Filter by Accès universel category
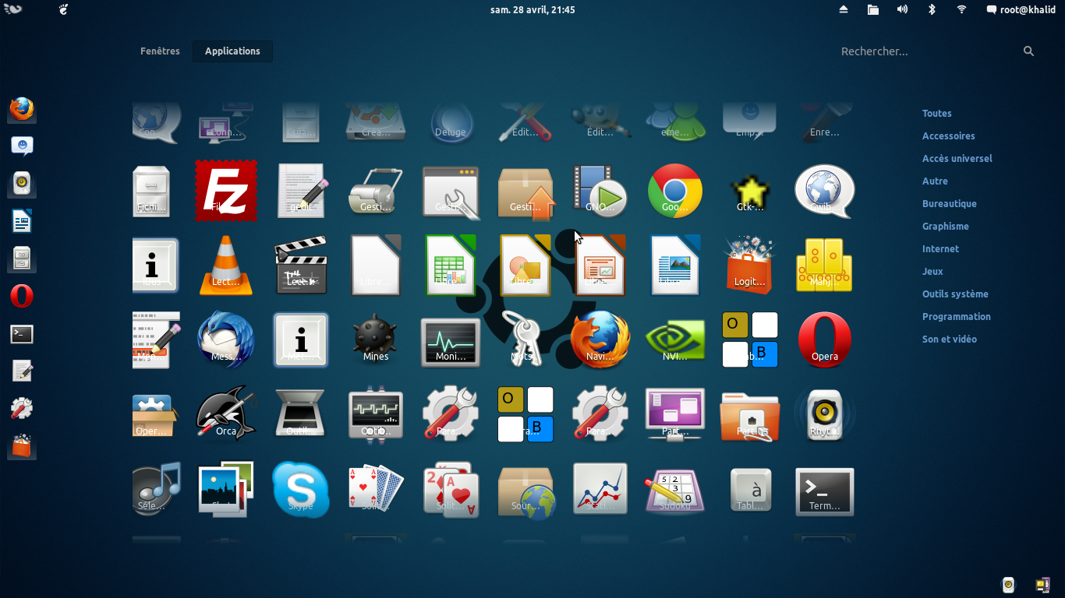This screenshot has width=1065, height=598. (957, 158)
